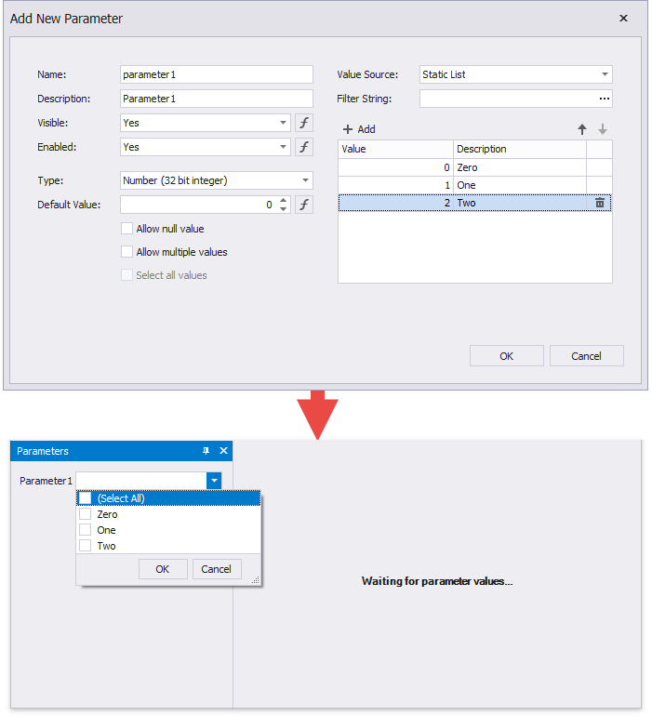Screen dimensions: 652x716
Task: Increase Default Value with up spinner
Action: tap(284, 200)
